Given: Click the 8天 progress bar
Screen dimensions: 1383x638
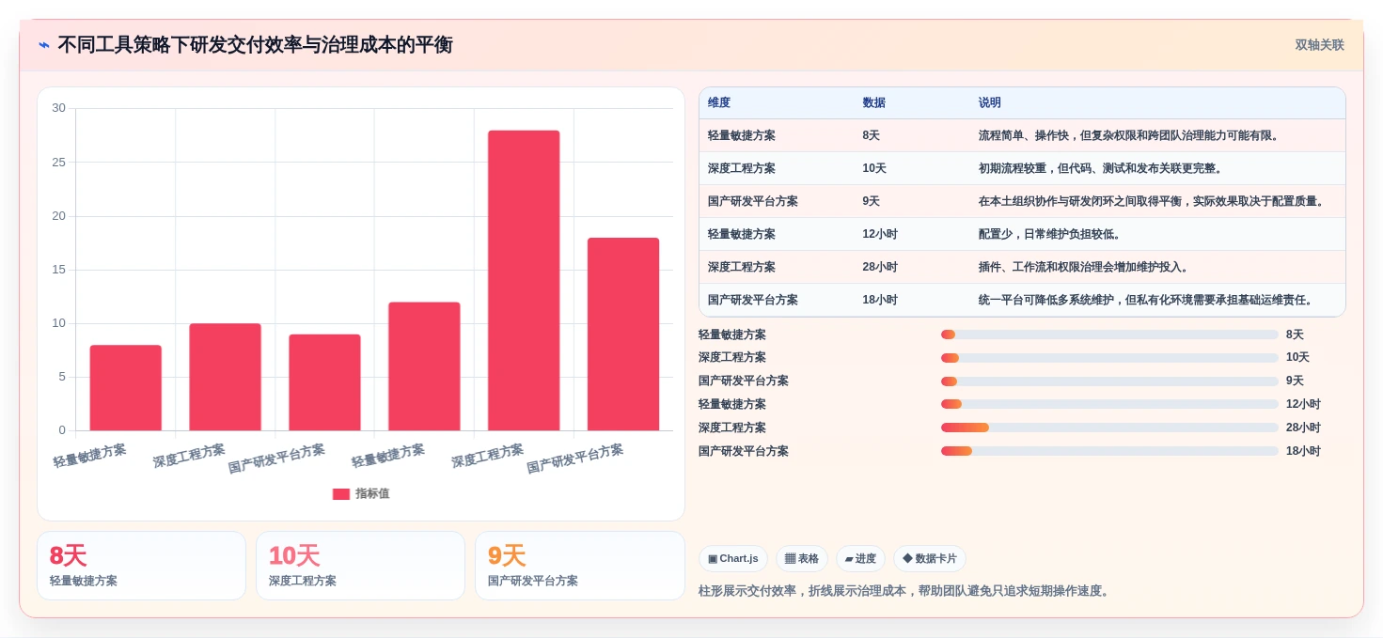Looking at the screenshot, I should click(x=1109, y=335).
